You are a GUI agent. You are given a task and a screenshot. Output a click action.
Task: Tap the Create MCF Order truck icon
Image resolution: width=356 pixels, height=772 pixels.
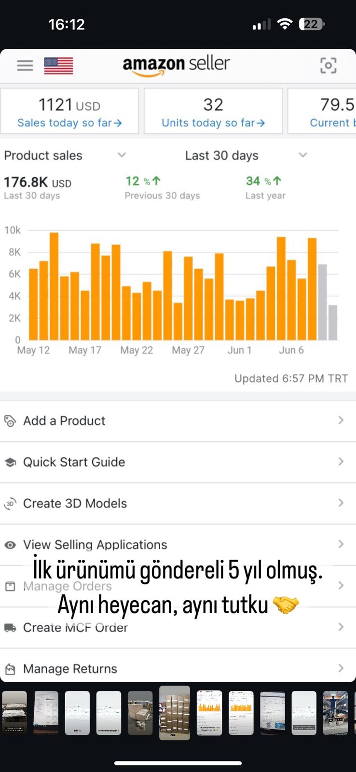pos(10,628)
